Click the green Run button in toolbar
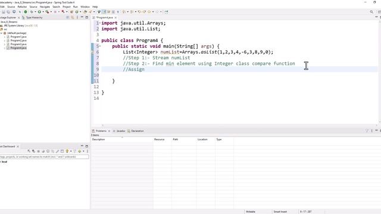This screenshot has height=214, width=381. coord(39,12)
